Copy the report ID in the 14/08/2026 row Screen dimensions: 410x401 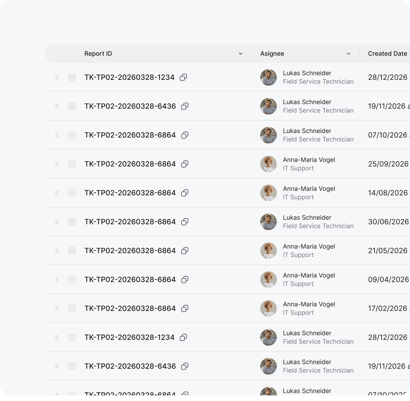tap(185, 193)
